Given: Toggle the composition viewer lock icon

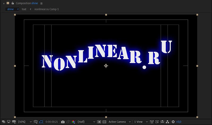Looking at the screenshot, I should pos(13,3).
